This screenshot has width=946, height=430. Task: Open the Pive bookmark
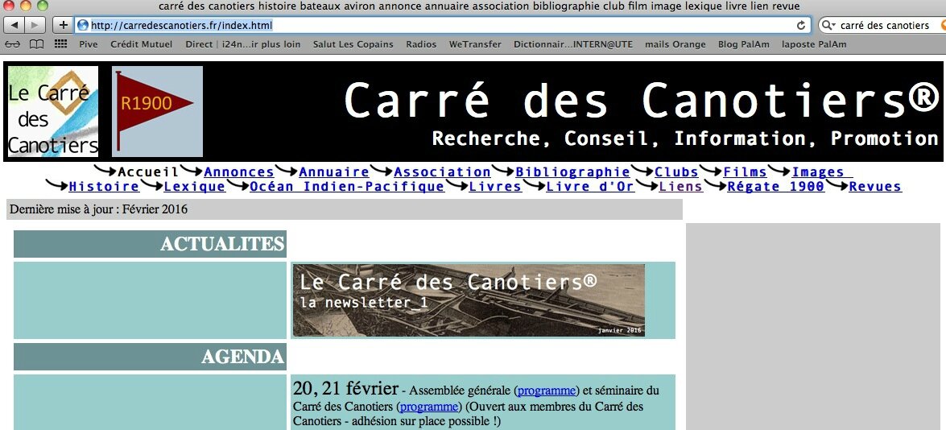[88, 44]
